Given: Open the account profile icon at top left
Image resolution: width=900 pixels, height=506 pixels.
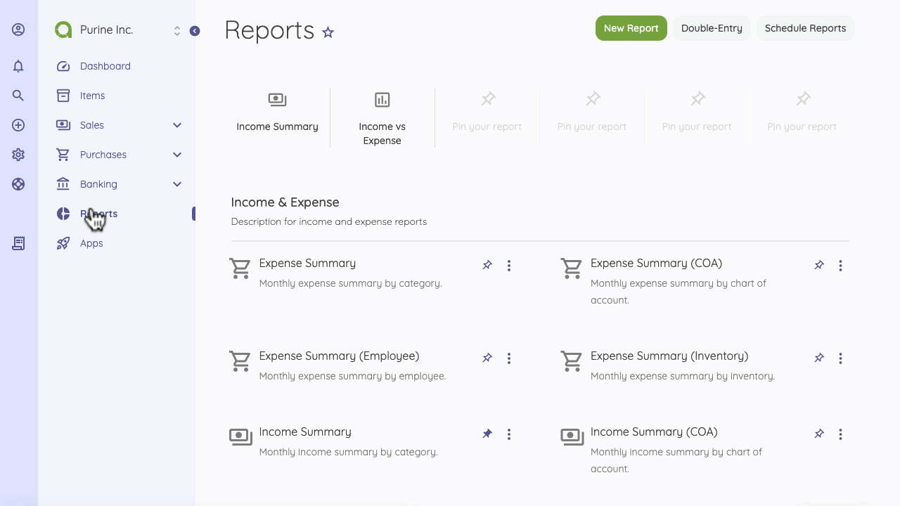Looking at the screenshot, I should pyautogui.click(x=18, y=29).
